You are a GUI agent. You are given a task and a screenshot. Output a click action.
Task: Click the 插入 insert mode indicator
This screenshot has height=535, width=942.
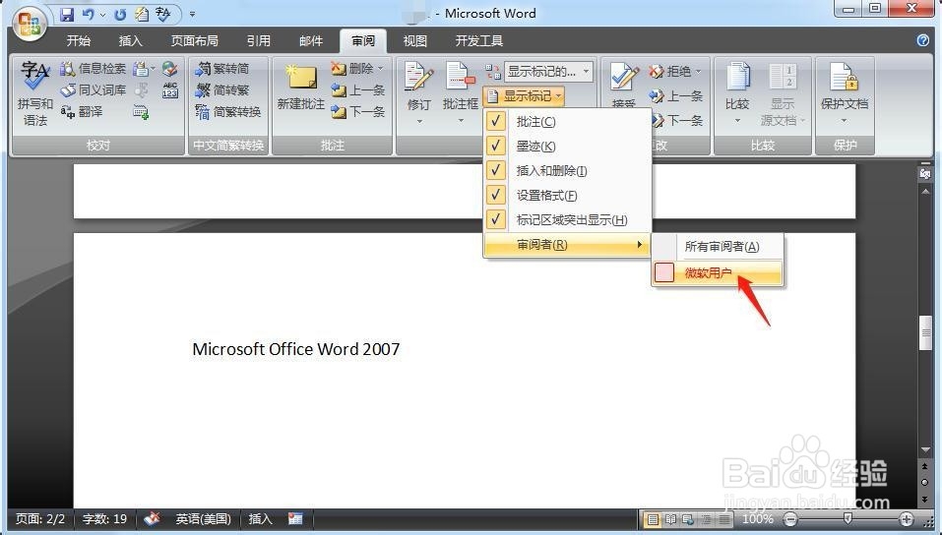[260, 519]
